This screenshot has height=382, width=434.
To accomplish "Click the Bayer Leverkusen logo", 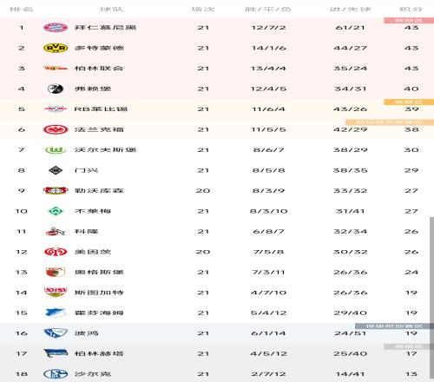I will click(56, 190).
